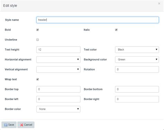The image size is (164, 130).
Task: Click the 'Background color' label
Action: tap(95, 59)
